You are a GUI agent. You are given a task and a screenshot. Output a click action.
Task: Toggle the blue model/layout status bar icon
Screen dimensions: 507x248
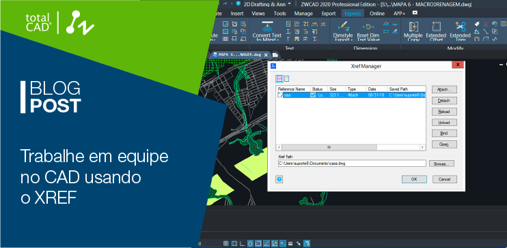[307, 243]
